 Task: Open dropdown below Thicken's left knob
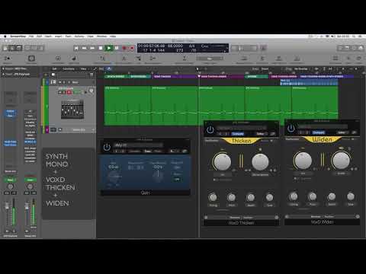223,175
